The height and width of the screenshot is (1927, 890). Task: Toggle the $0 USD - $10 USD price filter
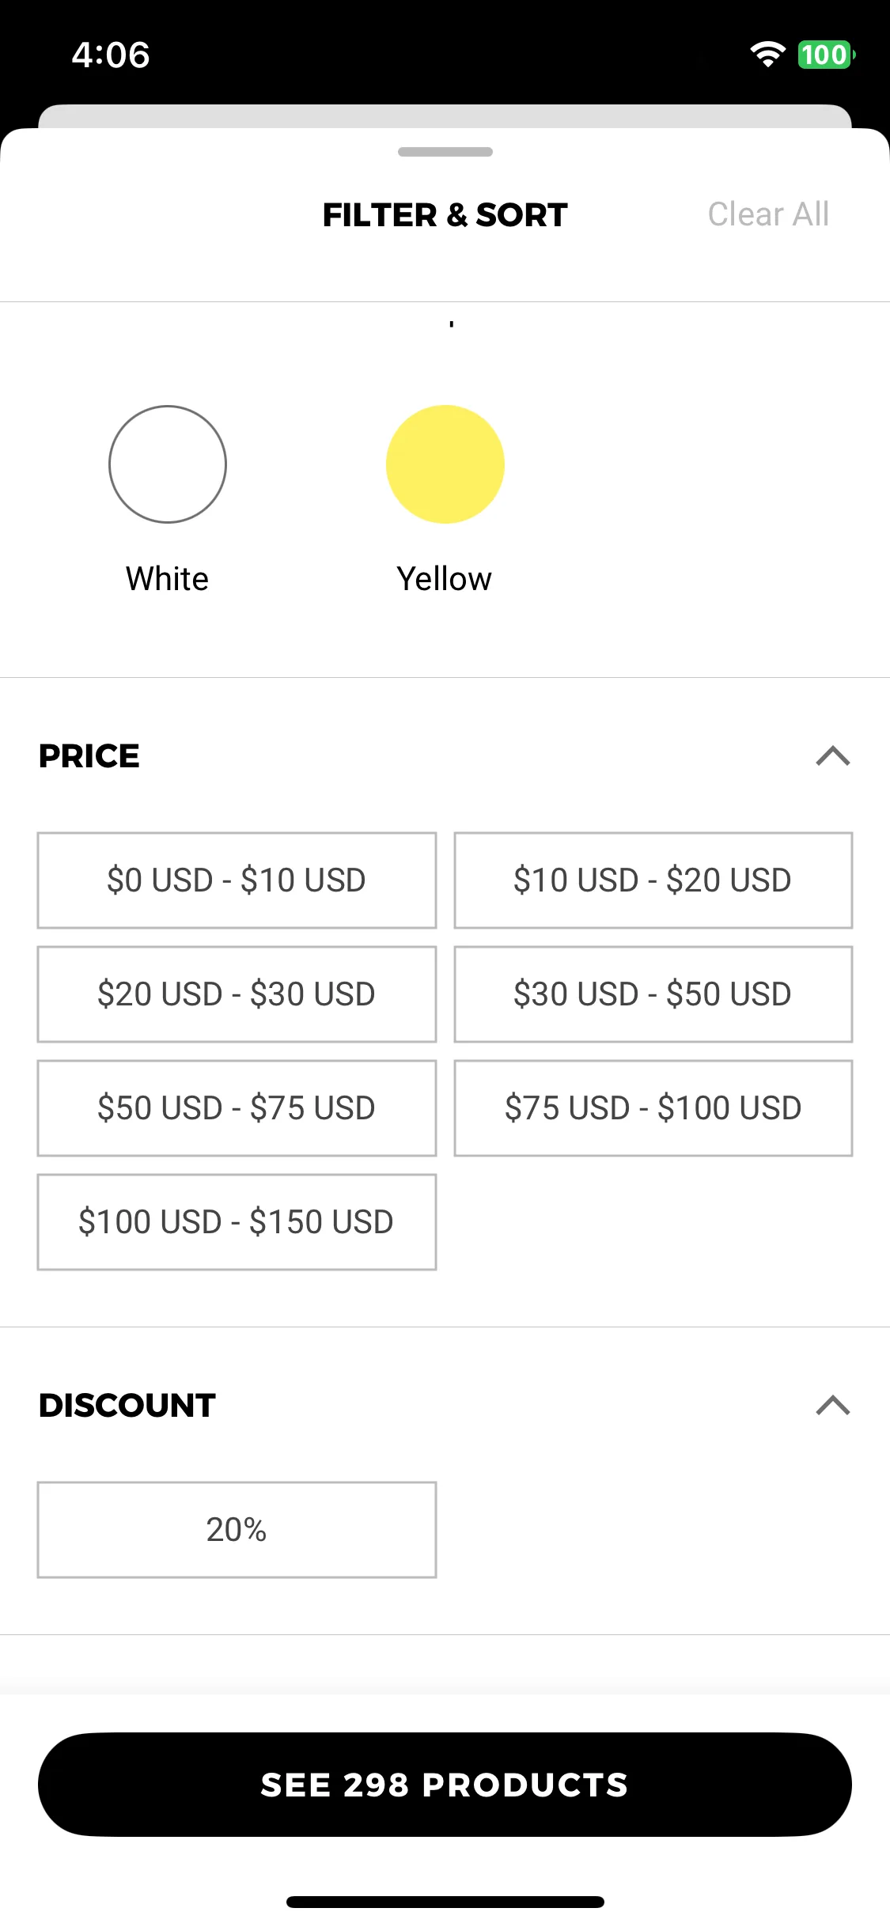coord(237,880)
